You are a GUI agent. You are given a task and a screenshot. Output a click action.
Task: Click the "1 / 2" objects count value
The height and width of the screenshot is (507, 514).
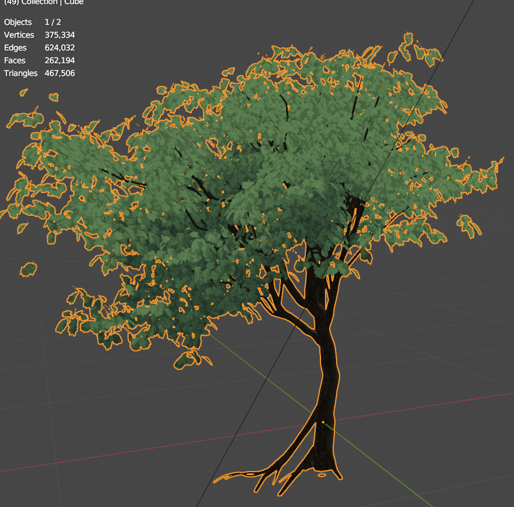[53, 22]
